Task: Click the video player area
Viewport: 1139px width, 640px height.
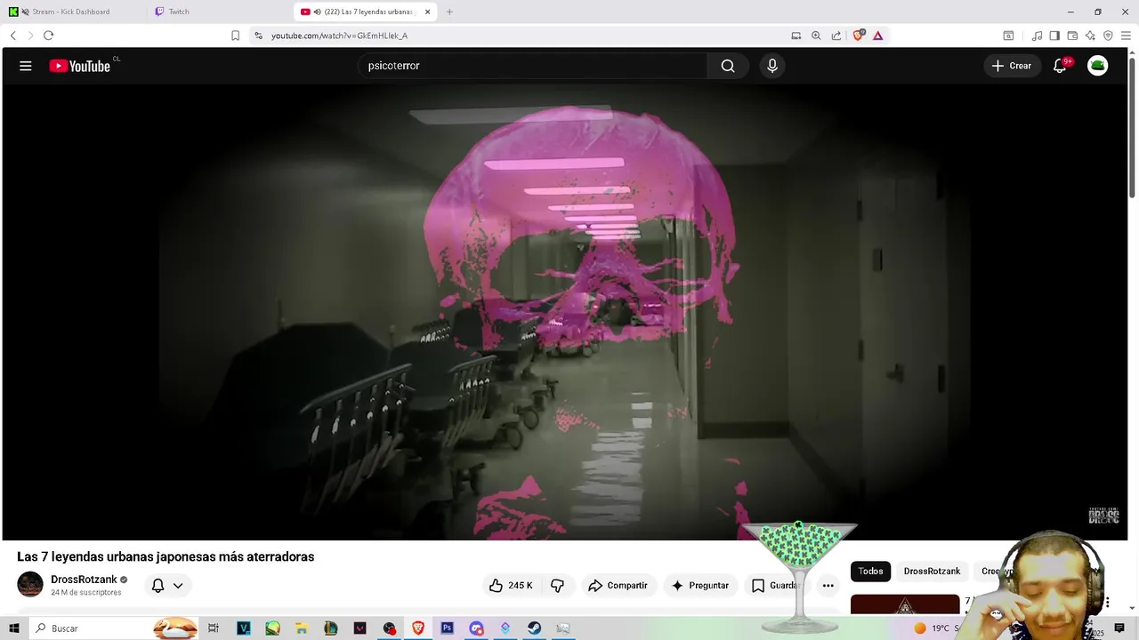Action: [x=565, y=312]
